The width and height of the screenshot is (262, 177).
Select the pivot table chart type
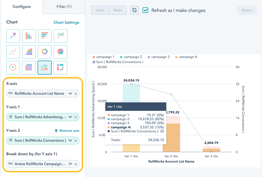coord(60,68)
